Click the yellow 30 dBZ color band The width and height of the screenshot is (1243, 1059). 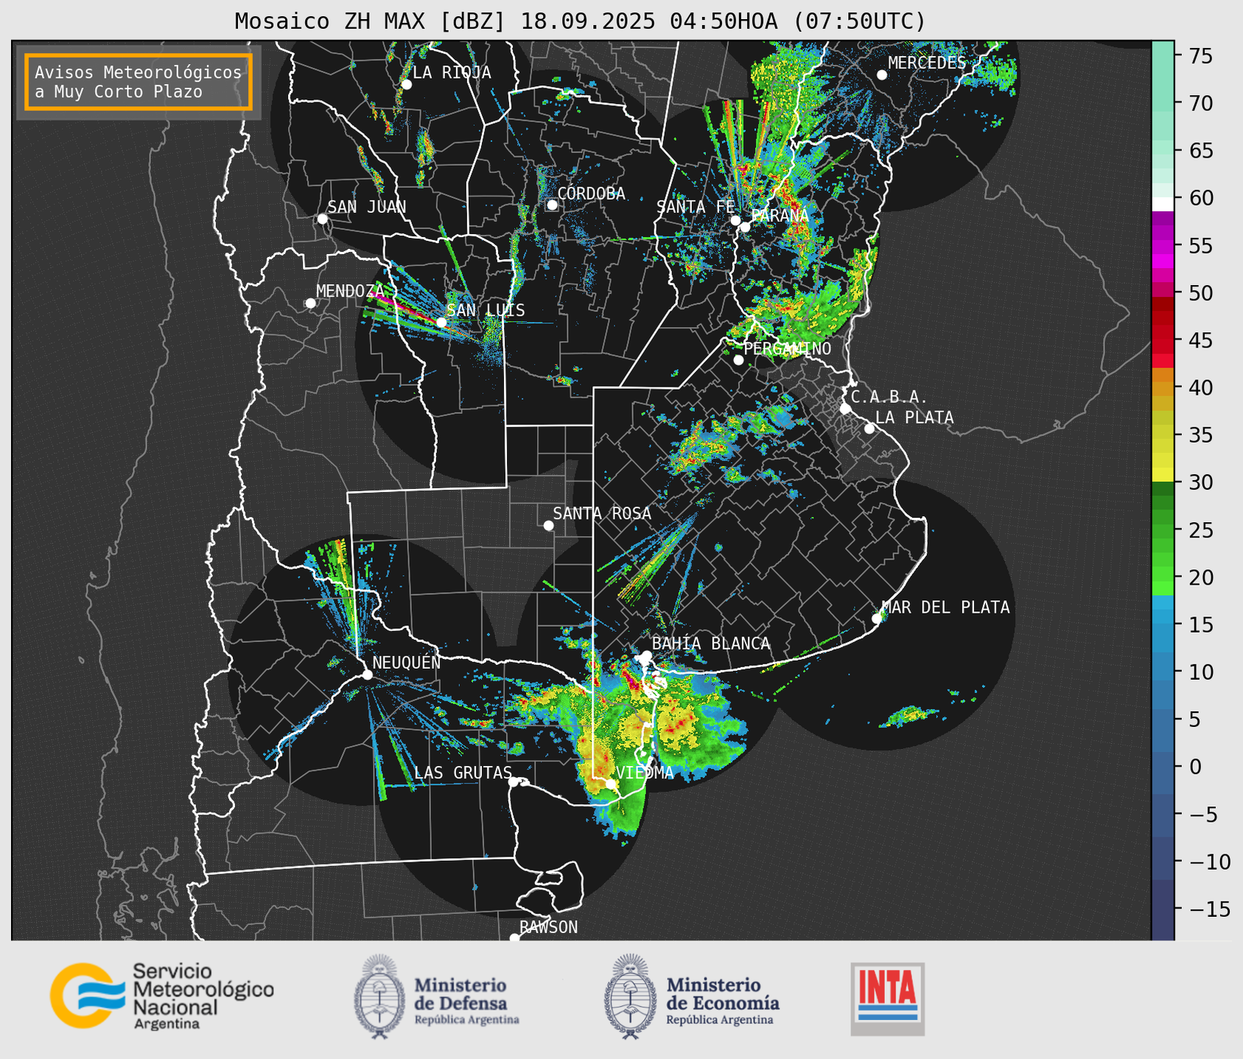point(1162,475)
